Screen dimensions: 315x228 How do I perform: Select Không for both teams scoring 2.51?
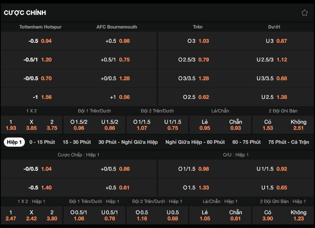(x=298, y=125)
